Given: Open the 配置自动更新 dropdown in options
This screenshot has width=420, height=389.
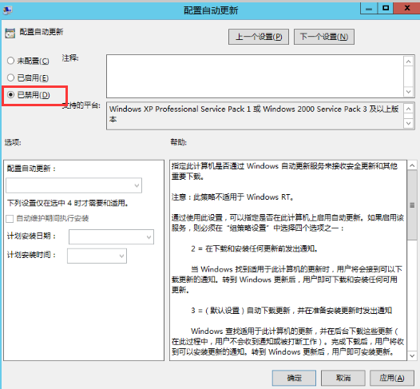Looking at the screenshot, I should 74,185.
